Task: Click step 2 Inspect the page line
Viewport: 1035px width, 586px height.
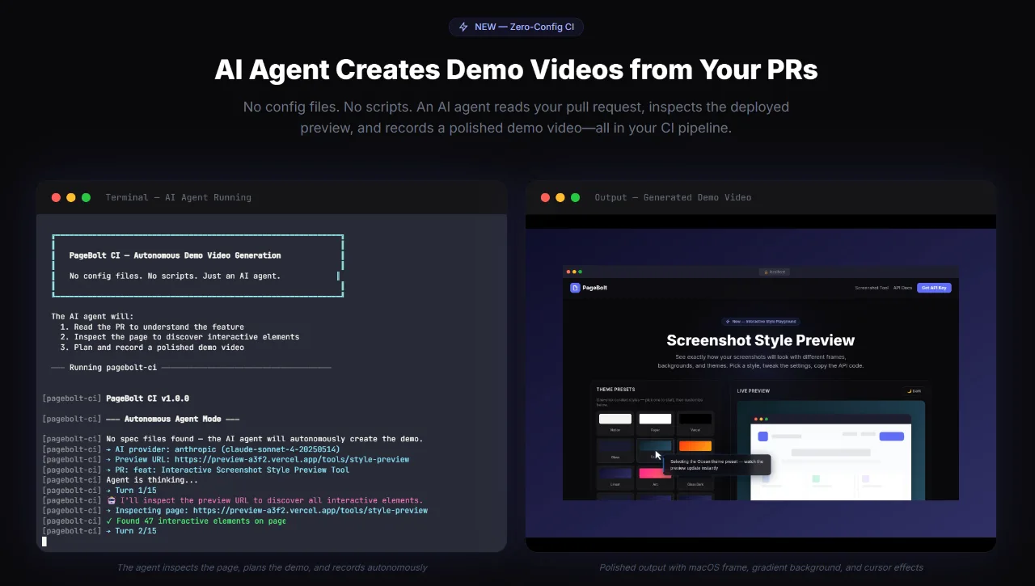Action: click(180, 337)
